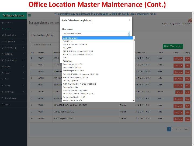Click the Manage Masters breadcrumb link
The image size is (194, 146).
pos(175,24)
